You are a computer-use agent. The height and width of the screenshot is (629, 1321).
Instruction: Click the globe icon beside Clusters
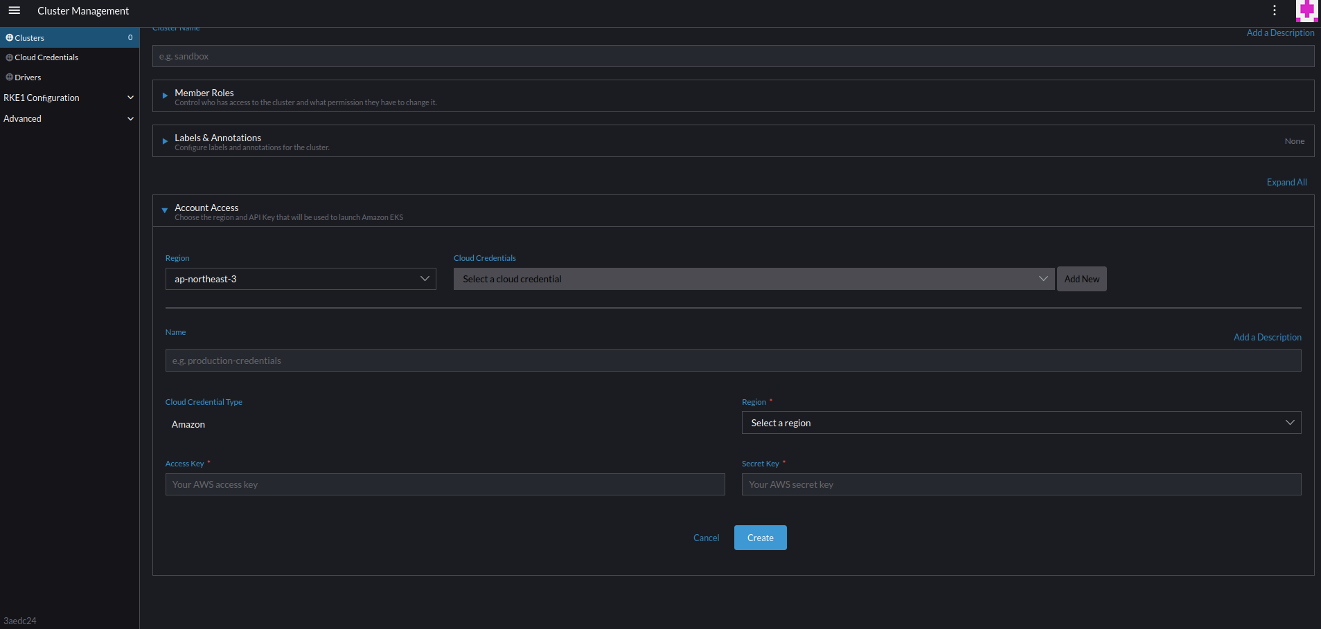point(9,37)
